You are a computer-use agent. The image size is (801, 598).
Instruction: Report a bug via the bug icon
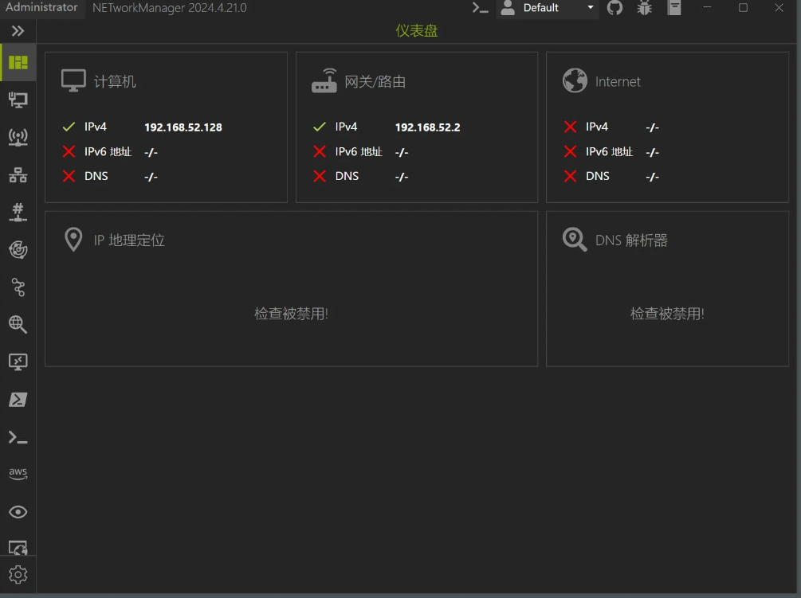click(x=644, y=9)
